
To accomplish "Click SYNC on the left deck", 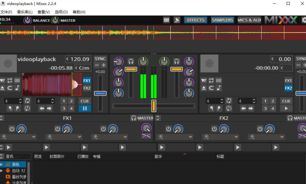I will coord(100,59).
